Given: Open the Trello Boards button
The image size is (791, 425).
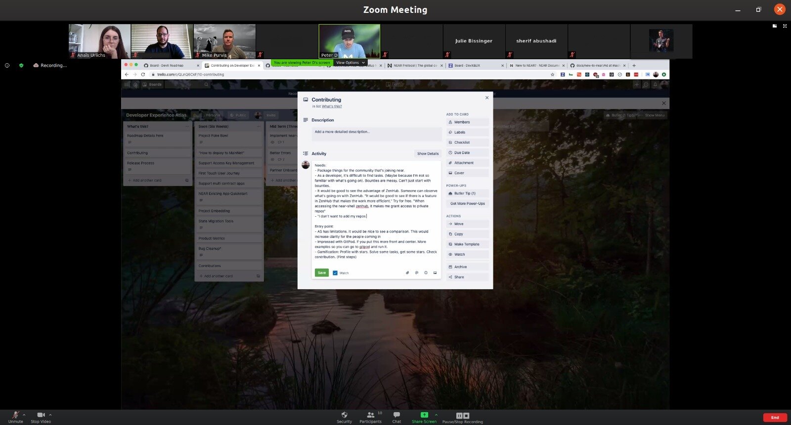Looking at the screenshot, I should [152, 84].
